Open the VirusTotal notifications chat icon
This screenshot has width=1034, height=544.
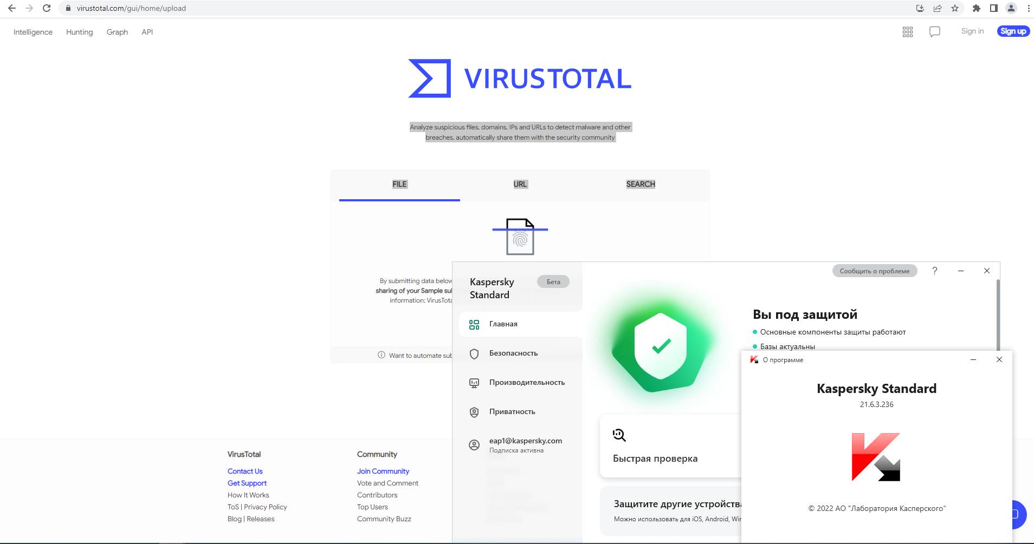(x=935, y=32)
